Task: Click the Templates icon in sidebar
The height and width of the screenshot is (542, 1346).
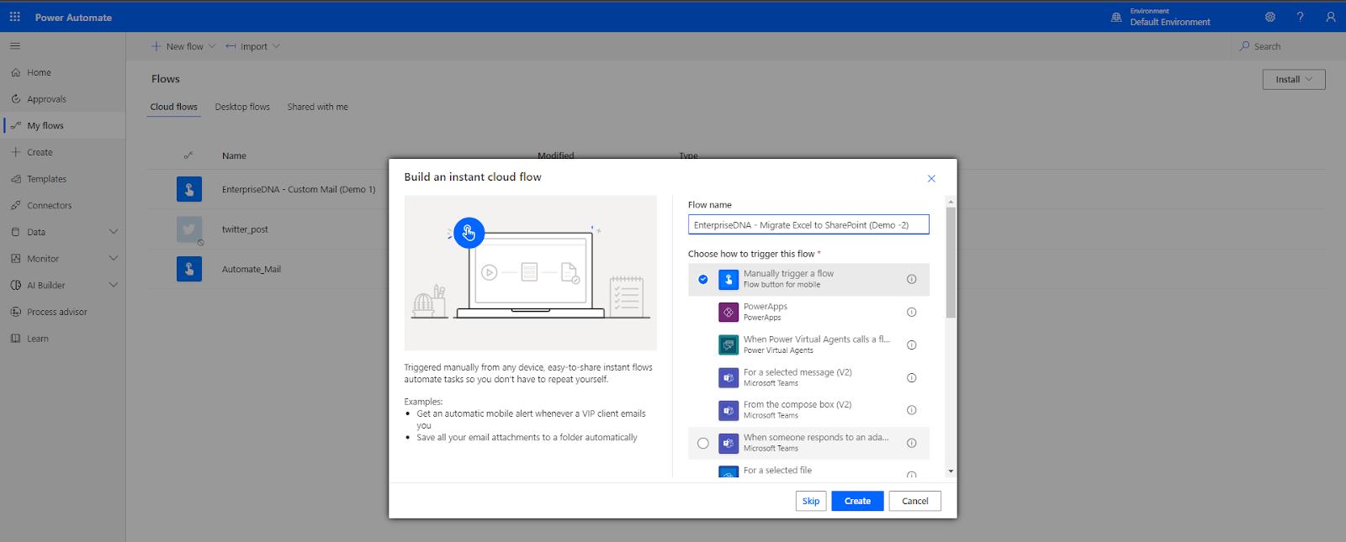Action: [x=15, y=179]
